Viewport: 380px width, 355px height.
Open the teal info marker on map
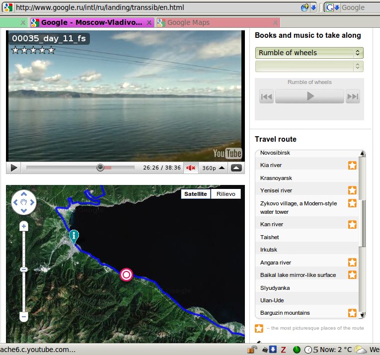[74, 236]
